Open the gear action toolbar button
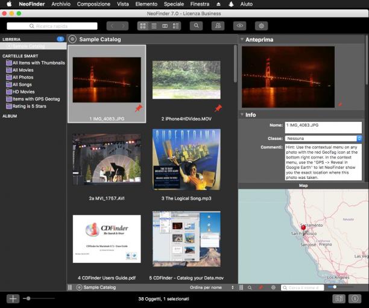Screen dimensions: 369x308 coord(261,26)
